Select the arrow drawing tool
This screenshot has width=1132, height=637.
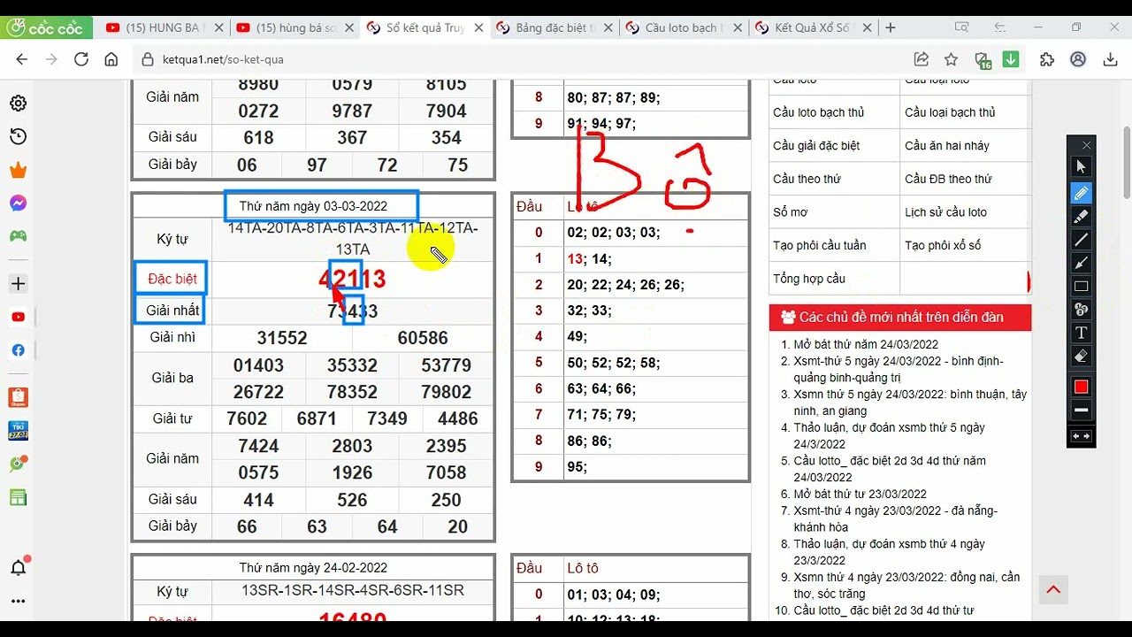pos(1081,263)
